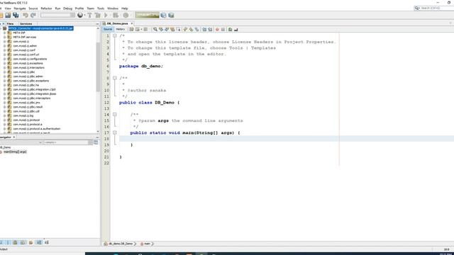Click the Sort by Source icon in Navigator
This screenshot has height=255, width=454.
[x=46, y=242]
